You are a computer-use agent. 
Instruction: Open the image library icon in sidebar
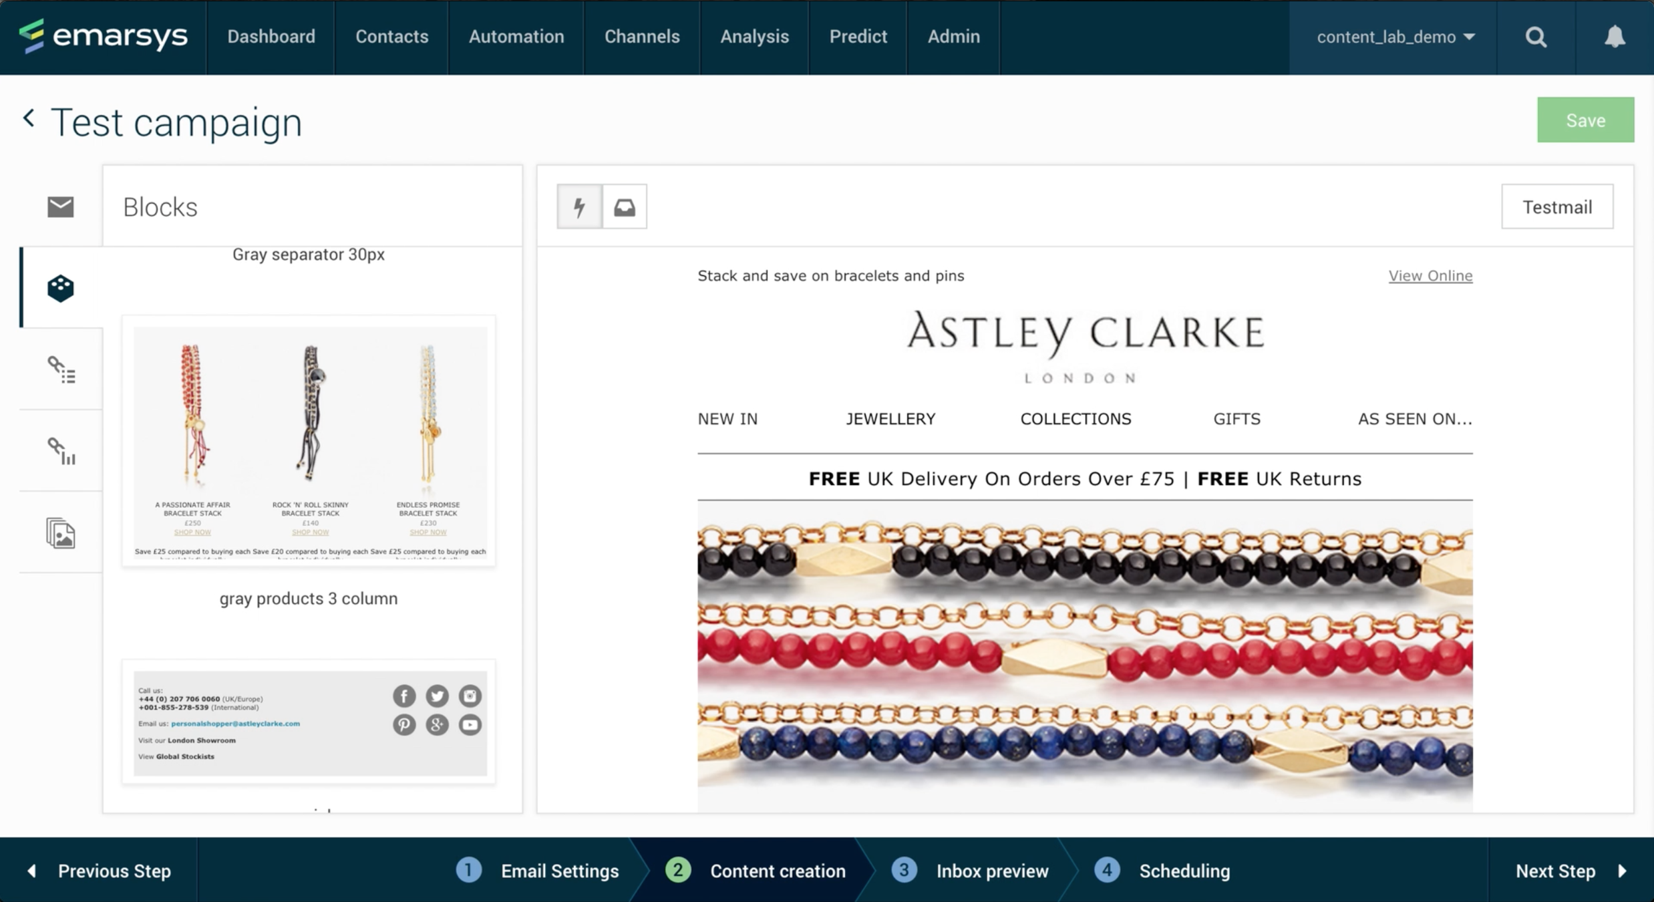(61, 533)
